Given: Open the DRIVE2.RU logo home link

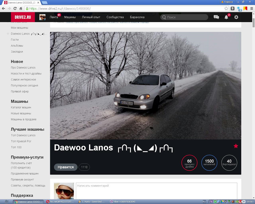Looking at the screenshot, I should 23,17.
